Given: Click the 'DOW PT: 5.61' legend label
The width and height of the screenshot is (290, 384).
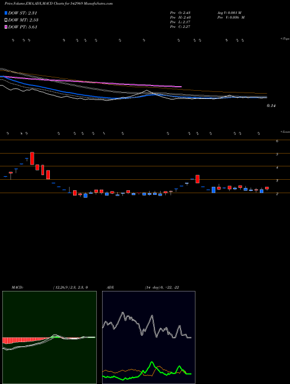Looking at the screenshot, I should point(23,27).
